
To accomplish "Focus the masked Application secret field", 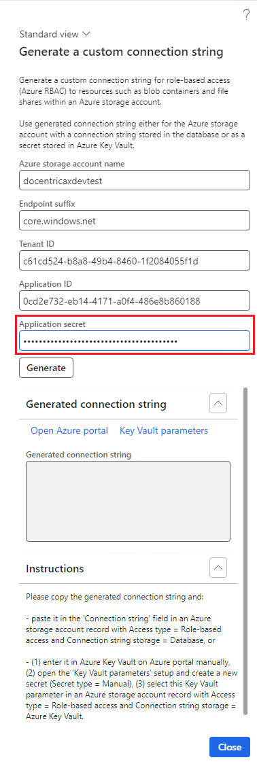I will pyautogui.click(x=135, y=341).
